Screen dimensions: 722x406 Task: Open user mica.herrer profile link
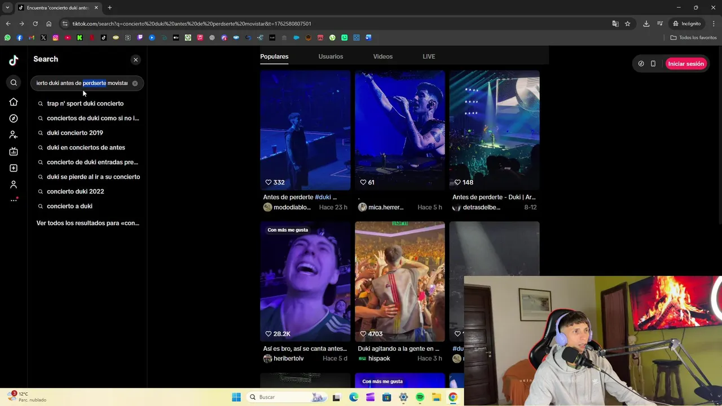click(x=381, y=207)
